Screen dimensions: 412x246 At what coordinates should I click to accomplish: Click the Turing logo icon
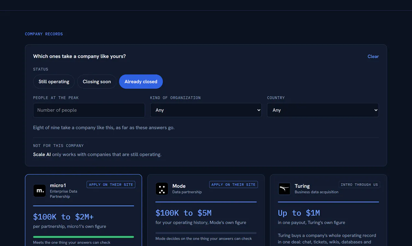(x=285, y=189)
